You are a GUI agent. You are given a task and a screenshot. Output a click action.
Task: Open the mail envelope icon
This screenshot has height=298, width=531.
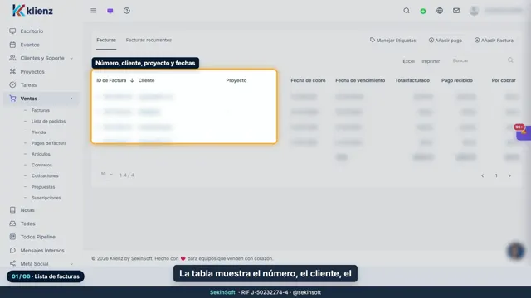[x=456, y=11]
